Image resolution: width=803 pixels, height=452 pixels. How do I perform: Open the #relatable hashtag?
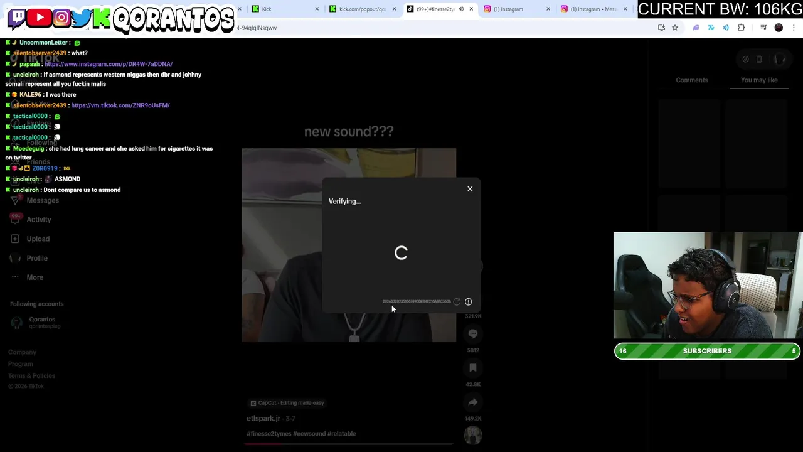click(x=341, y=434)
